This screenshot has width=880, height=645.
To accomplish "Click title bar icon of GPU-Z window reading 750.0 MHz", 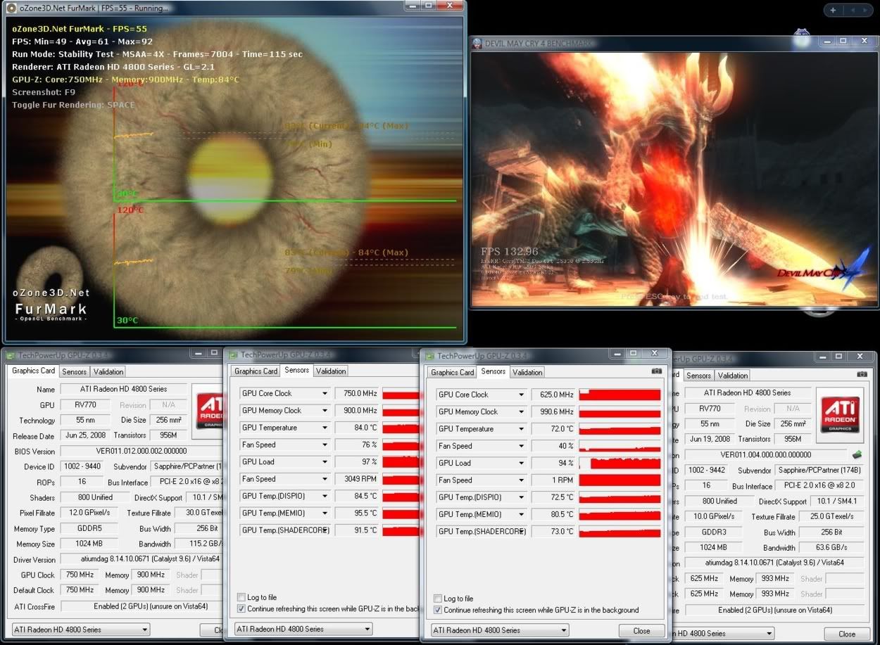I will [233, 355].
